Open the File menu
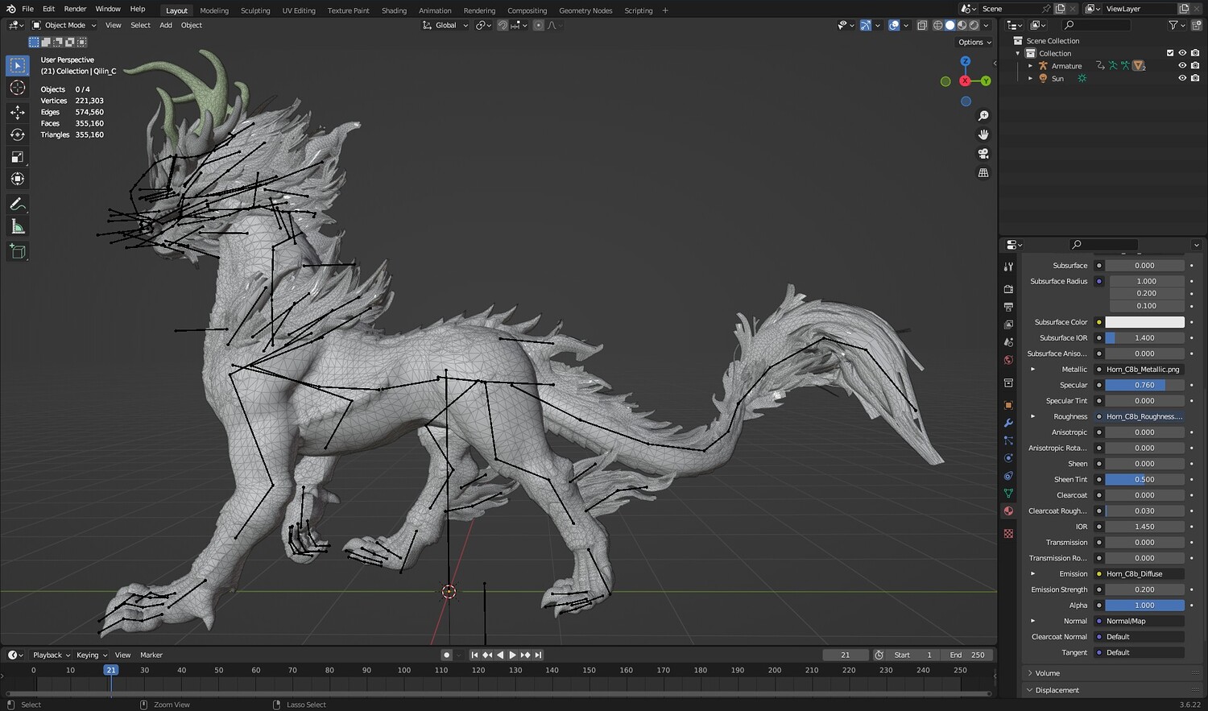 click(27, 9)
